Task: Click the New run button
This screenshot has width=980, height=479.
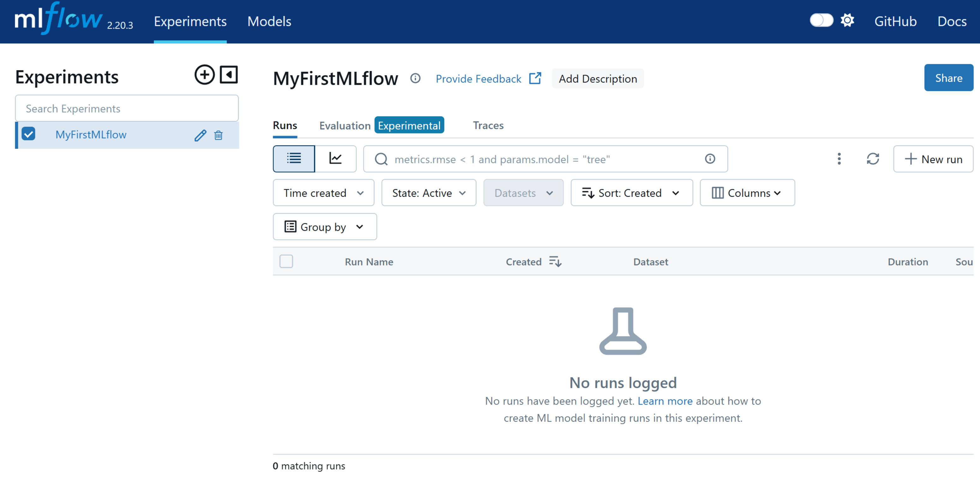Action: 933,159
